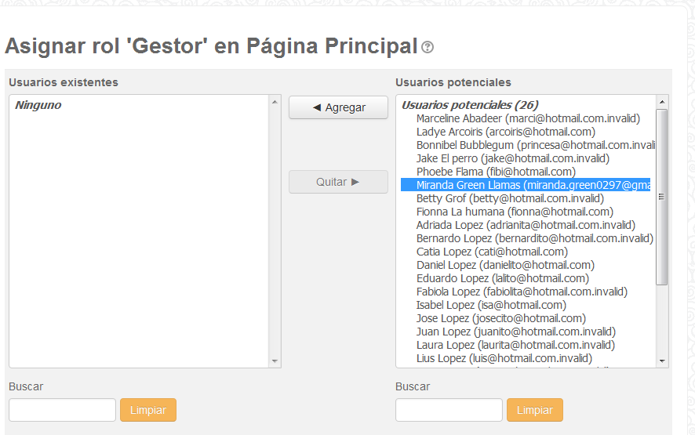Click the 'Usuarios potenciales (26)' group header
The width and height of the screenshot is (695, 435).
[x=470, y=105]
